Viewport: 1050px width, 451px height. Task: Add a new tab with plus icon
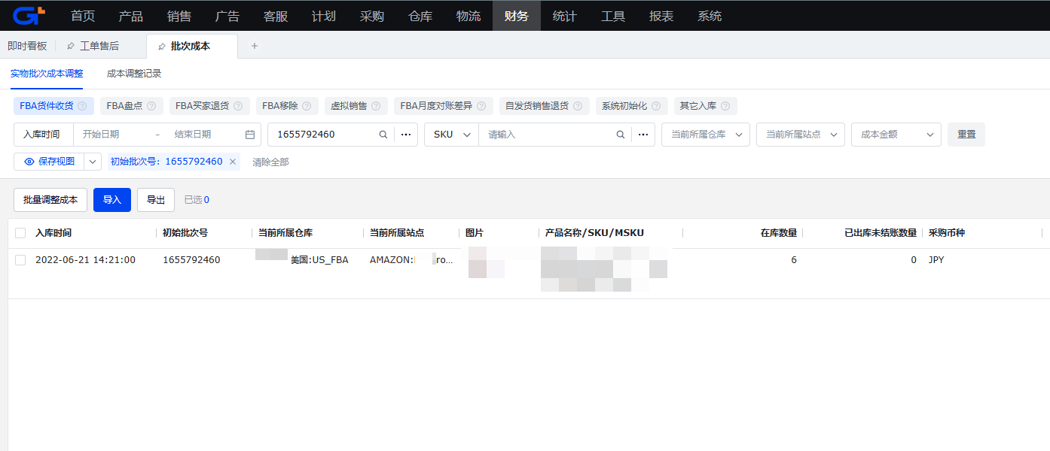tap(255, 46)
